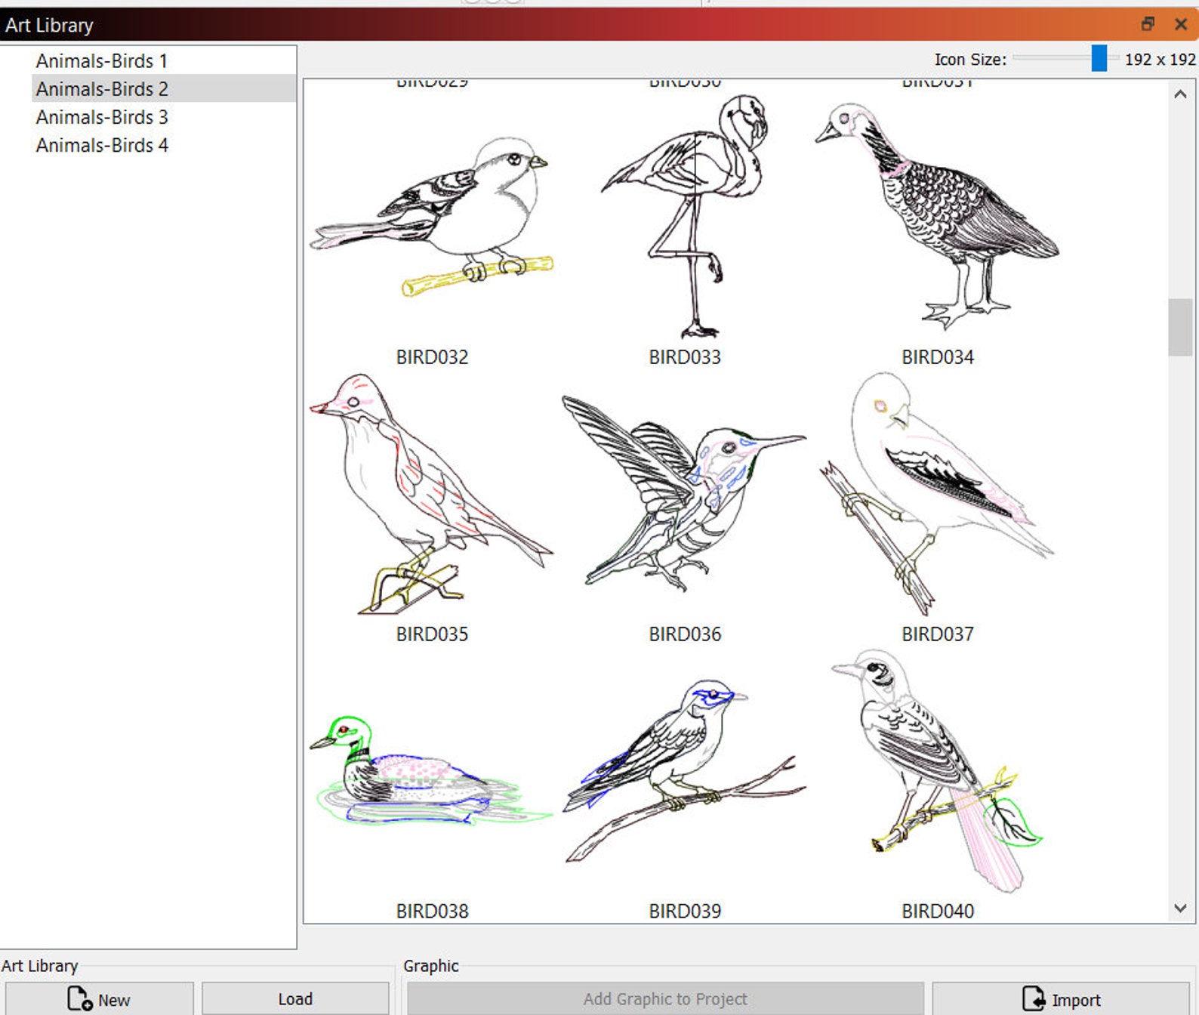This screenshot has width=1199, height=1015.
Task: Select the BIRD037 perched bird graphic
Action: click(937, 494)
